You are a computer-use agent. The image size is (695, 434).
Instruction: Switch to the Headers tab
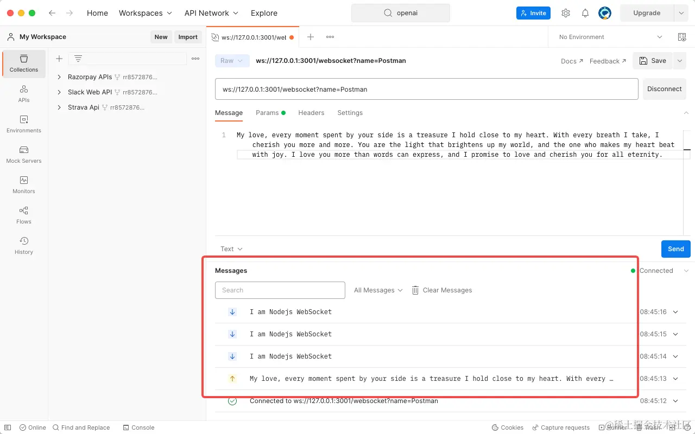point(311,113)
